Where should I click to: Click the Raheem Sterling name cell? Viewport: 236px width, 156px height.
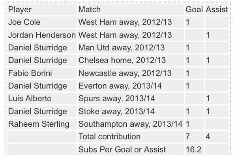[x=42, y=124]
